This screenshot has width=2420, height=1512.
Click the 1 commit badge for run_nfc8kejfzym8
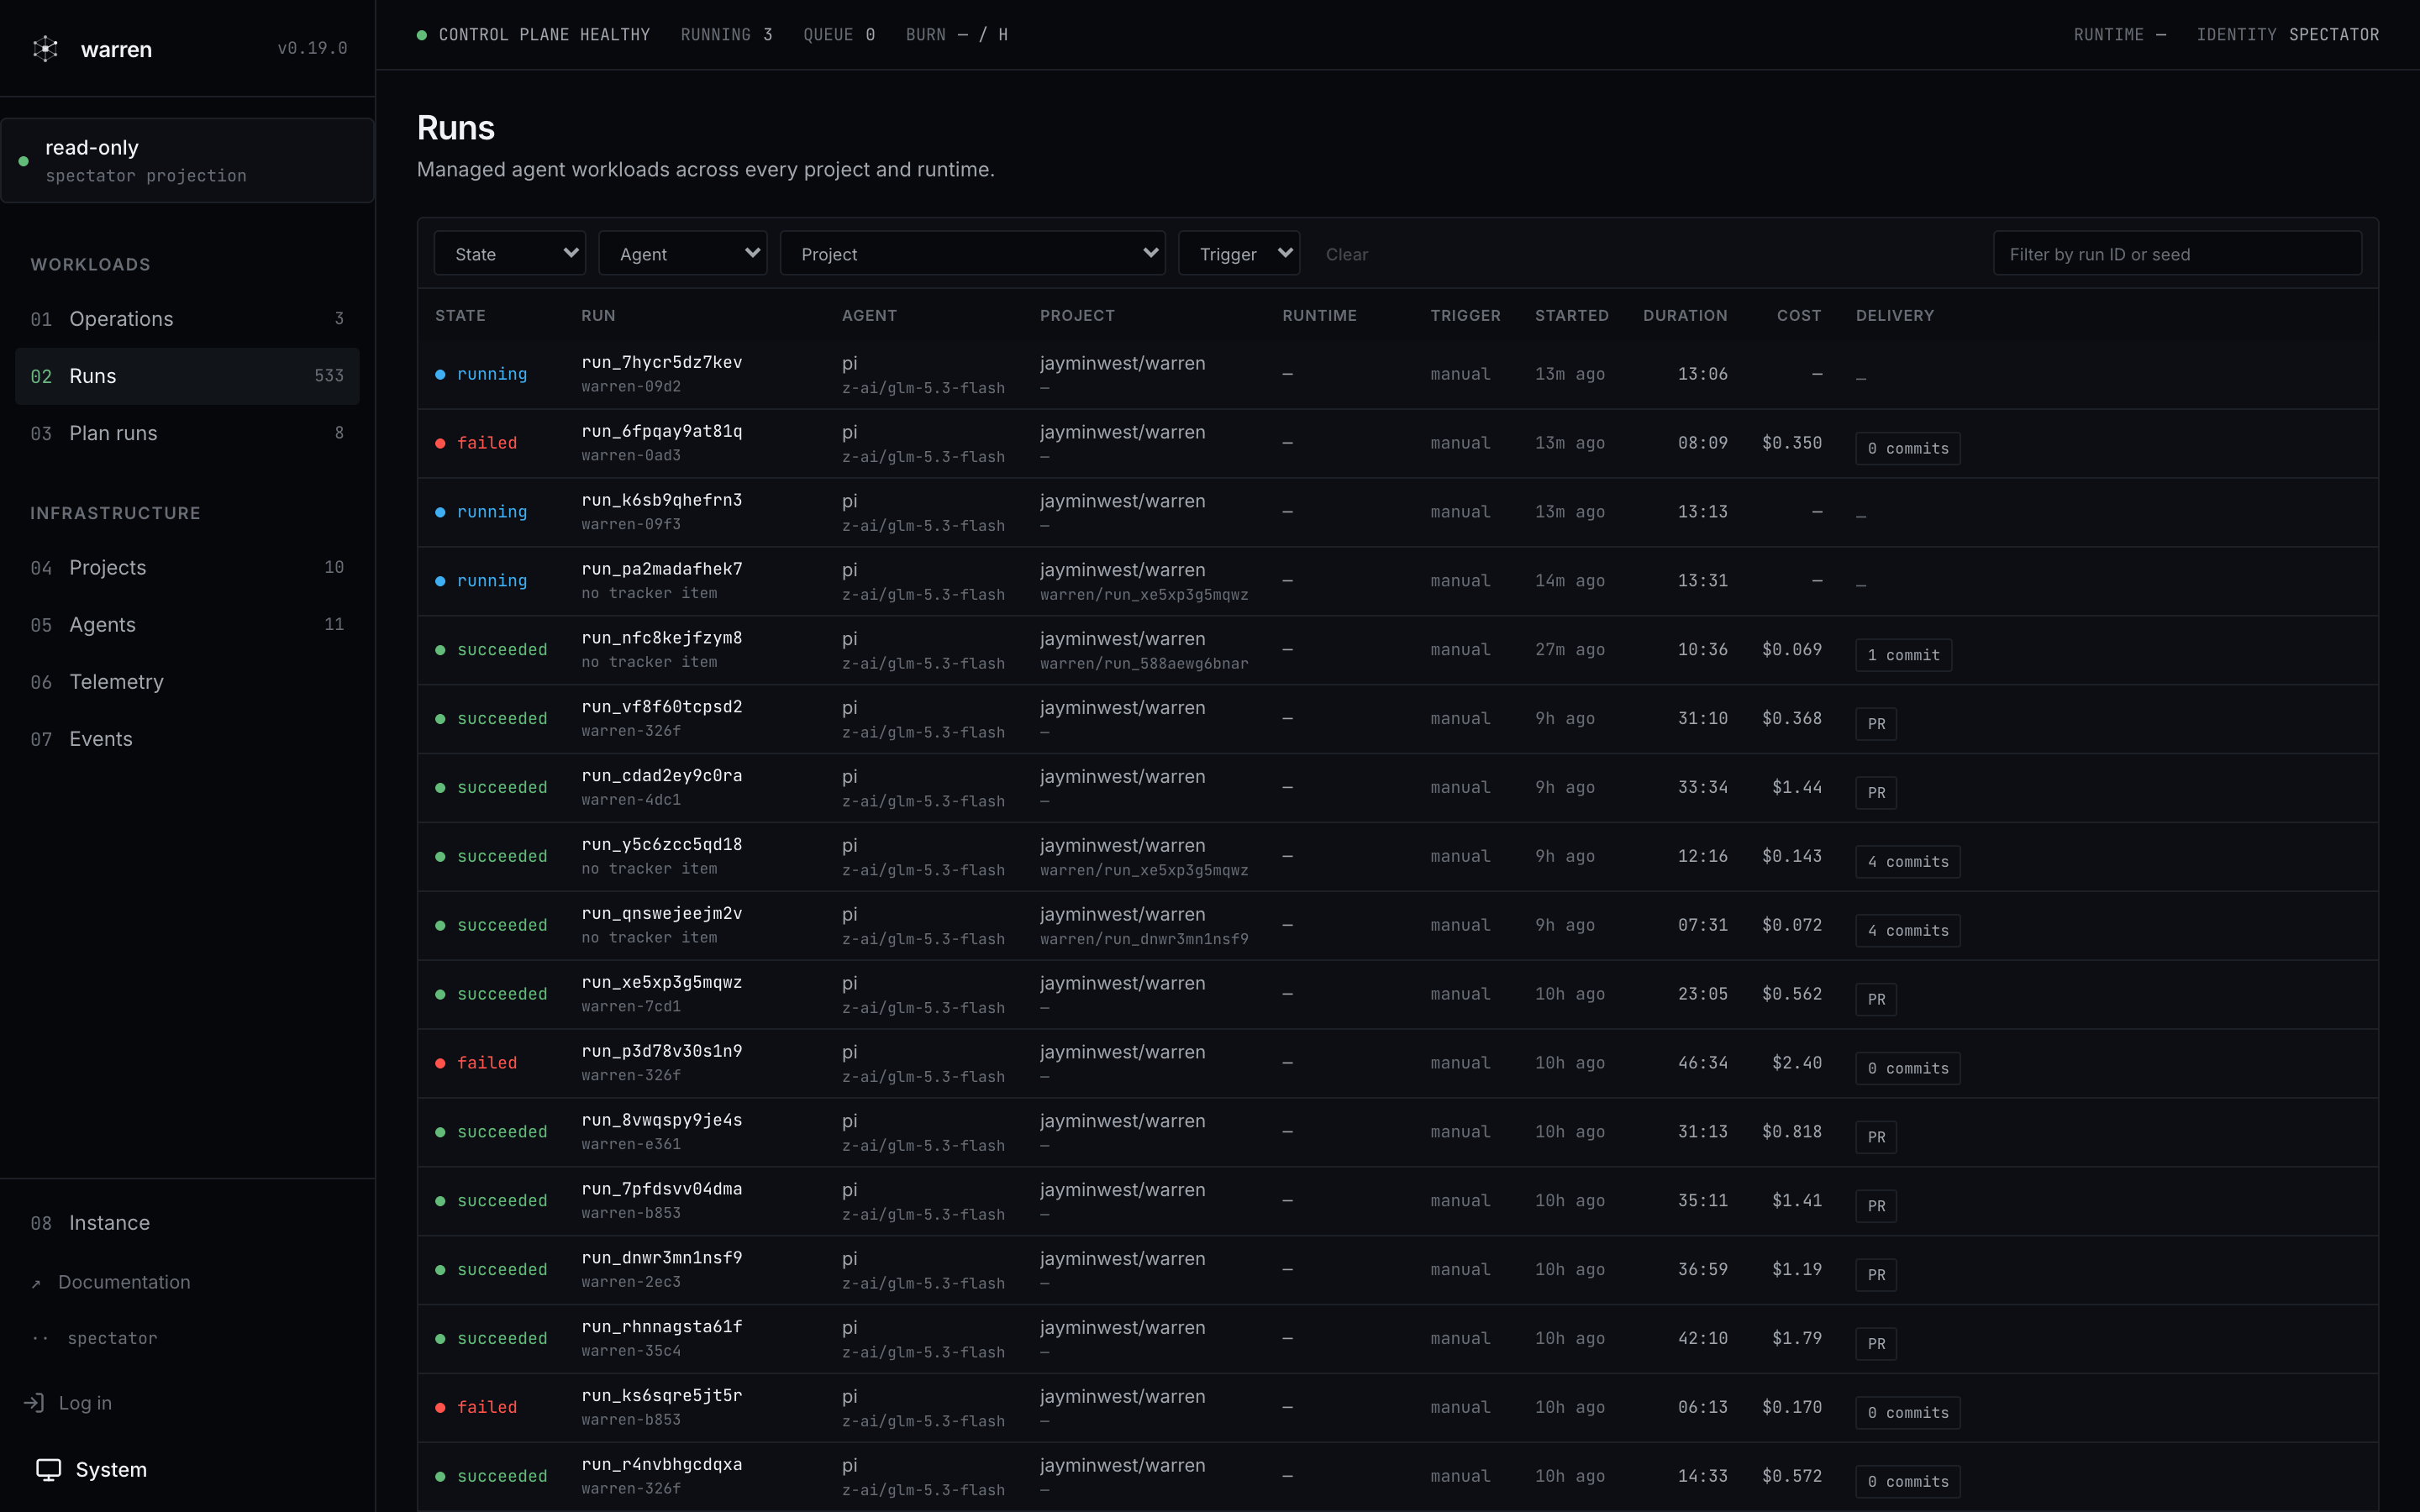[x=1903, y=655]
